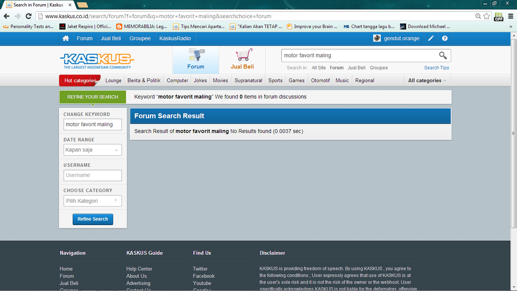Open the Games category
The height and width of the screenshot is (291, 517).
point(296,80)
